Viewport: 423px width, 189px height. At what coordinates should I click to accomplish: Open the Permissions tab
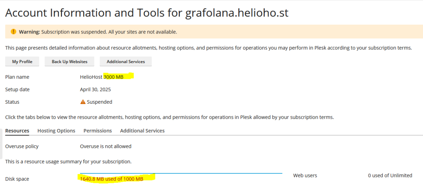[98, 130]
